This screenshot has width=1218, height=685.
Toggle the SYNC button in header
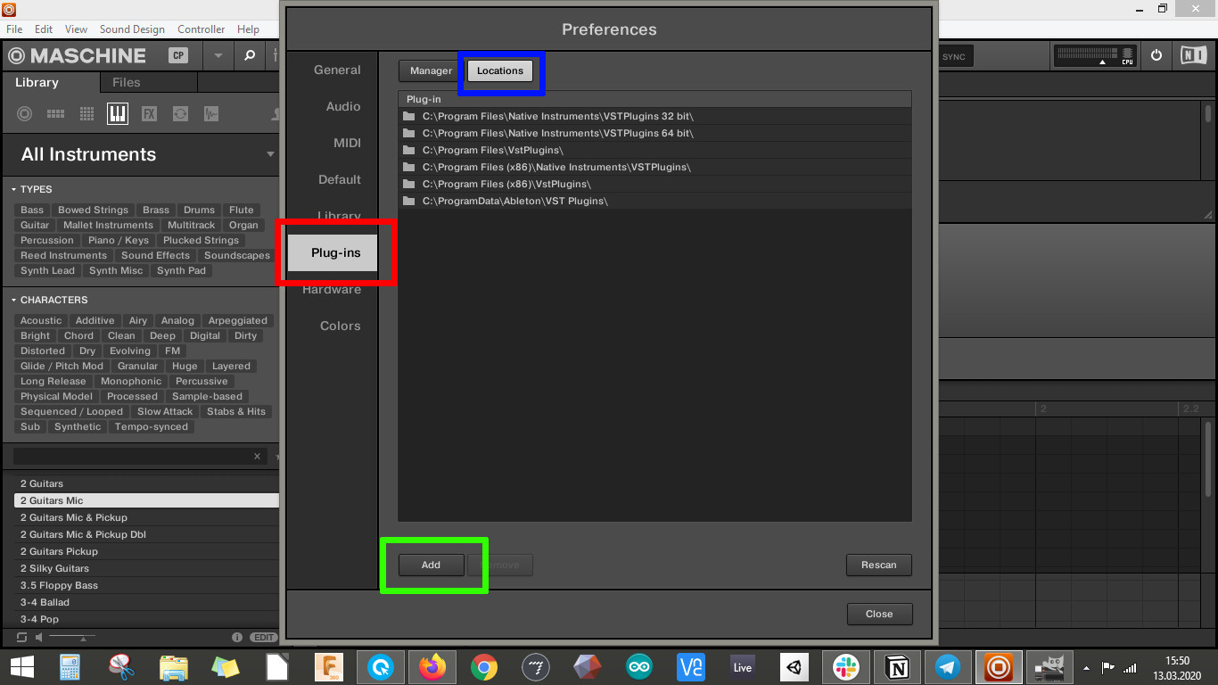tap(953, 57)
